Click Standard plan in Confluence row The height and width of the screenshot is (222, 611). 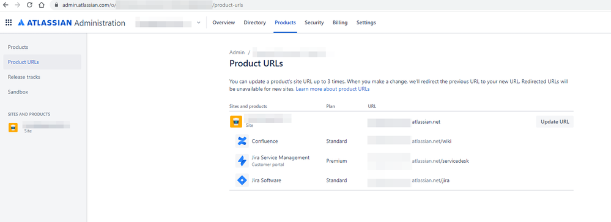[336, 141]
